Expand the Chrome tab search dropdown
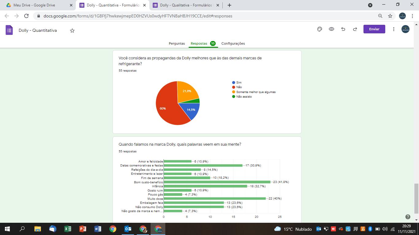The height and width of the screenshot is (235, 419). coord(370,5)
